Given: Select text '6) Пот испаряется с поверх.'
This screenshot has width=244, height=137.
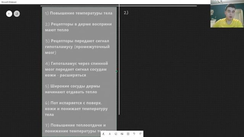Looking at the screenshot, I should click(73, 103).
